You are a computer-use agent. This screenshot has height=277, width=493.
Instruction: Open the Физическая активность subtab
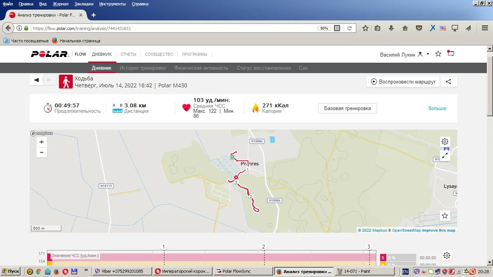pos(201,68)
